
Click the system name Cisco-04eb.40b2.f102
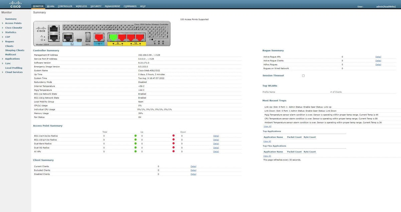point(149,70)
